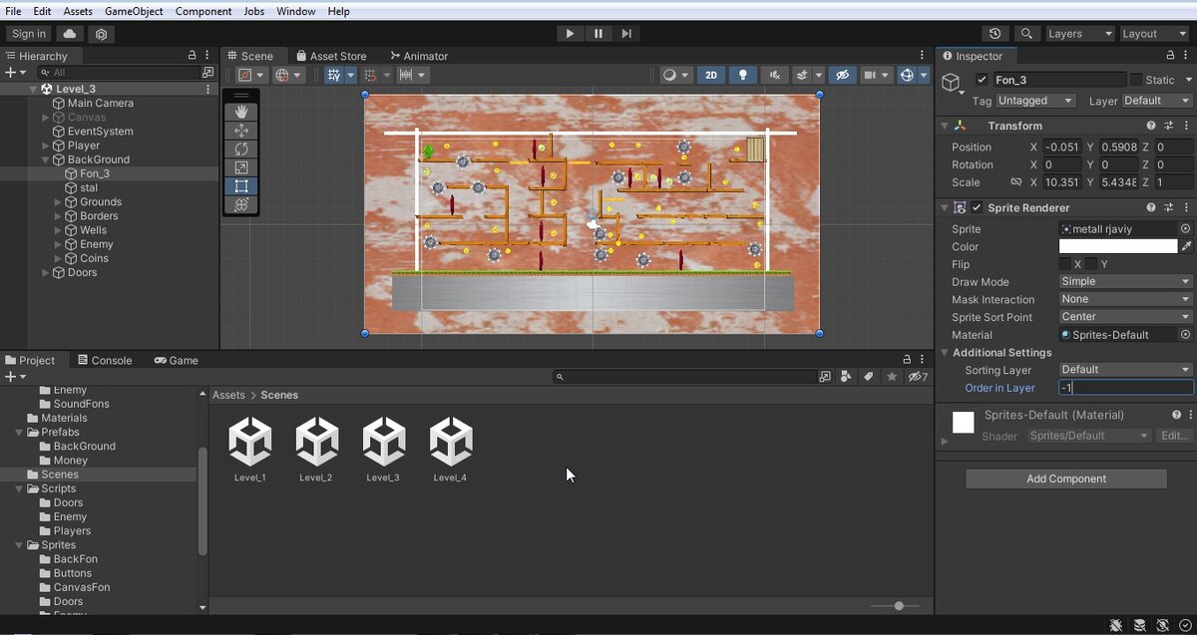Select the Rect tool in scene toolbar
The height and width of the screenshot is (635, 1197).
(240, 186)
